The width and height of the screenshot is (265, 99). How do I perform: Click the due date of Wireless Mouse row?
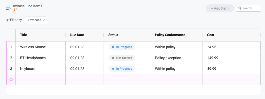(x=77, y=47)
